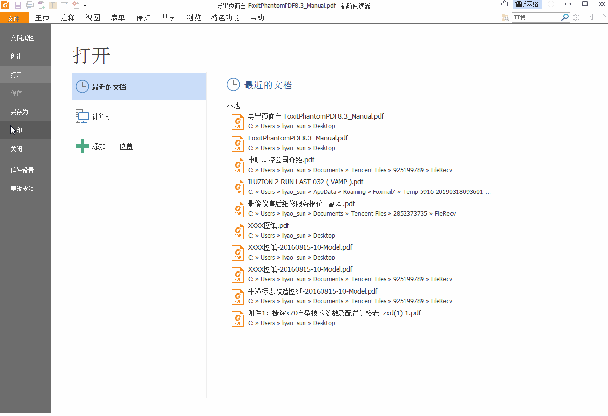Click the computer monitor icon
Image resolution: width=608 pixels, height=416 pixels.
click(x=83, y=117)
